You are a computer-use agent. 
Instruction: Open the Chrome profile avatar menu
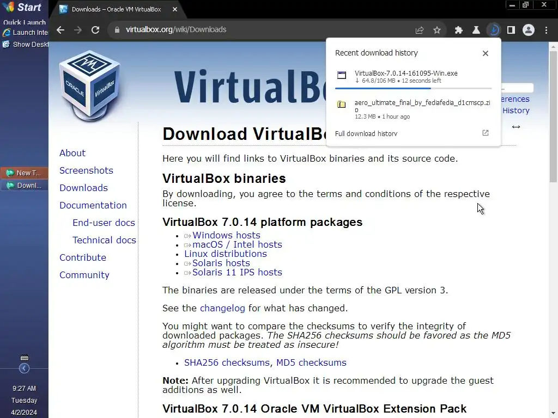coord(529,30)
